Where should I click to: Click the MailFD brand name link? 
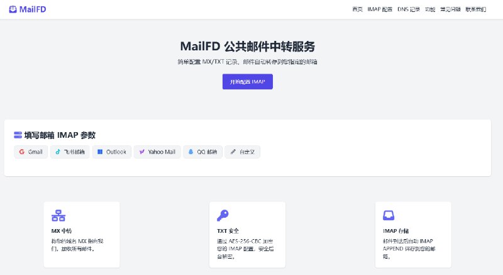coord(32,9)
